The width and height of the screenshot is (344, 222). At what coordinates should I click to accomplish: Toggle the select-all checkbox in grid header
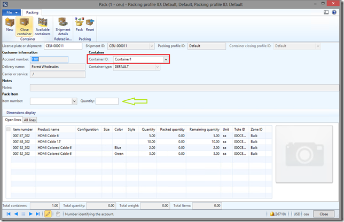[x=7, y=129]
